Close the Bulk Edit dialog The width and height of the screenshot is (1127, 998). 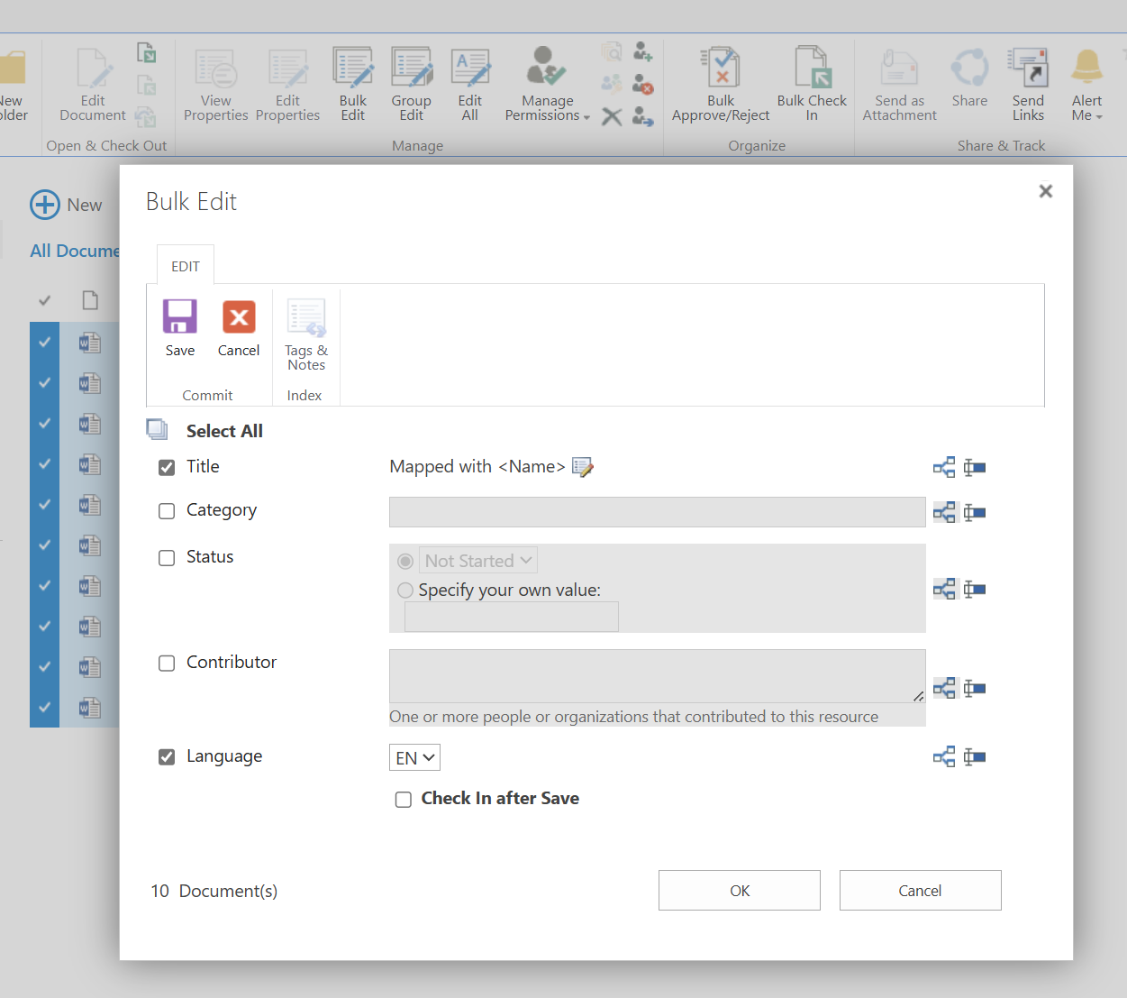tap(1046, 191)
